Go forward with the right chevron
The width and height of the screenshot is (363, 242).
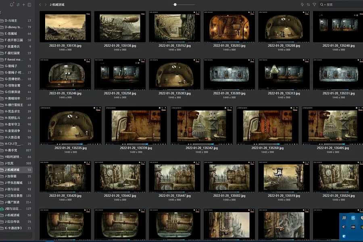point(46,4)
